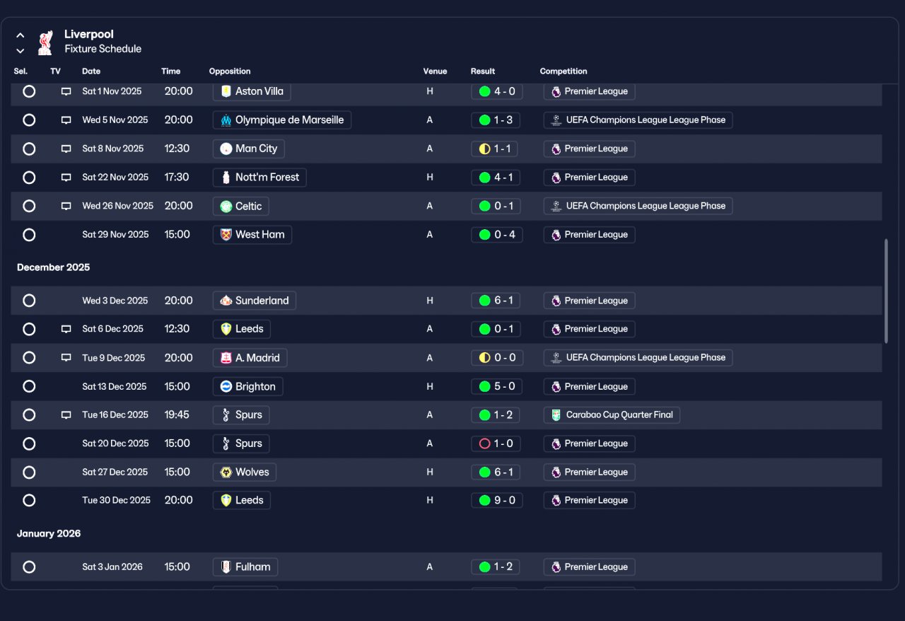Click Premier League logo on Fulham row
Image resolution: width=905 pixels, height=621 pixels.
coord(556,567)
